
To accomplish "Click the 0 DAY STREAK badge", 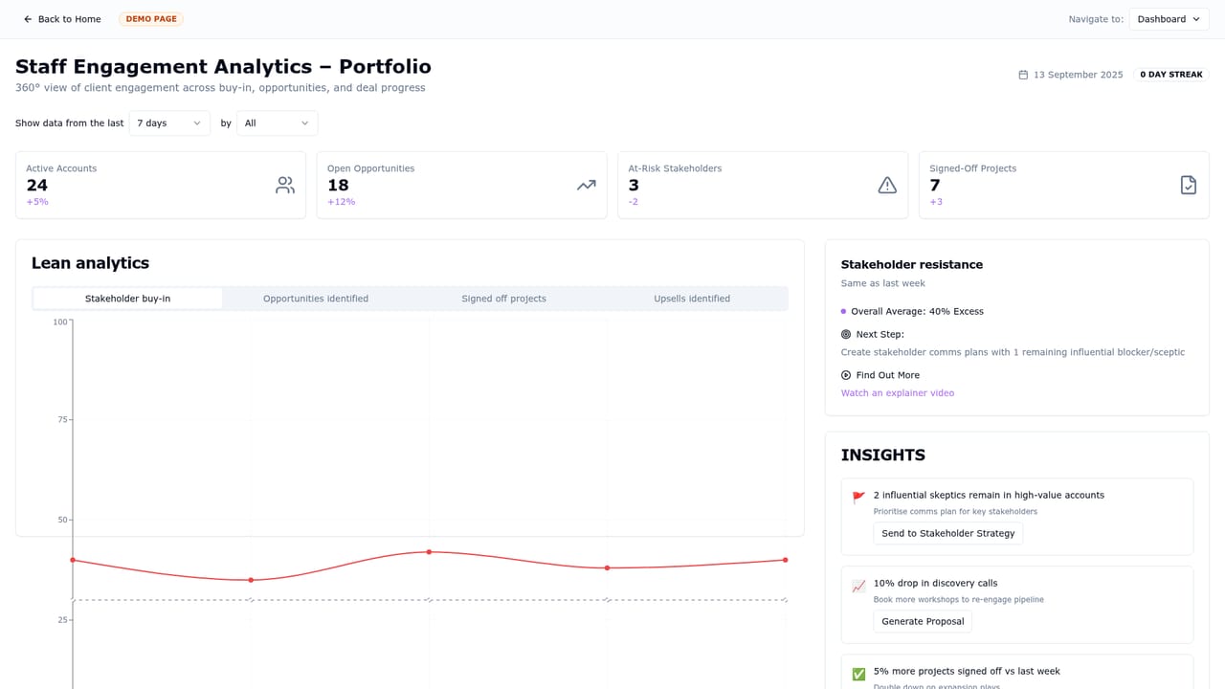I will pos(1171,75).
